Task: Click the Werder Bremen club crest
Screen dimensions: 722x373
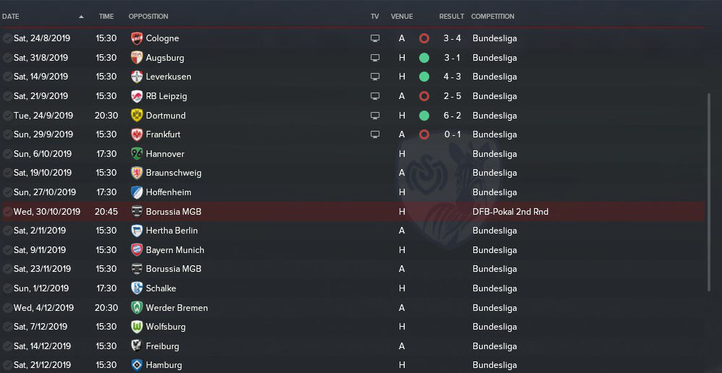Action: click(137, 307)
